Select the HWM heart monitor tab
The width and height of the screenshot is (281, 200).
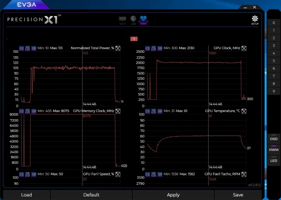pyautogui.click(x=143, y=20)
